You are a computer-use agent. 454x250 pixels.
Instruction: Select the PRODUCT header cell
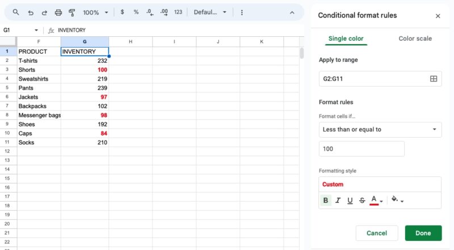(39, 52)
